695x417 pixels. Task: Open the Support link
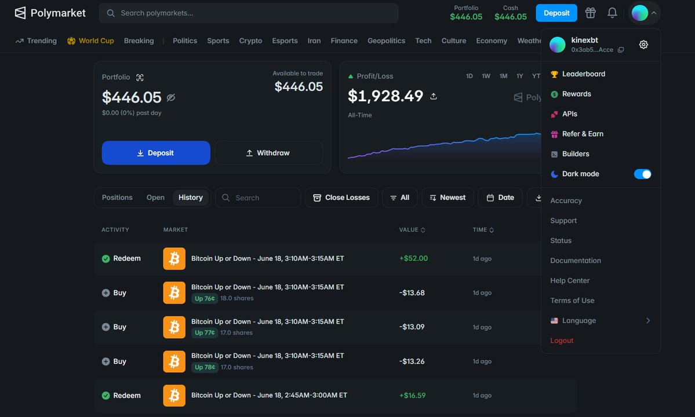[x=563, y=221]
